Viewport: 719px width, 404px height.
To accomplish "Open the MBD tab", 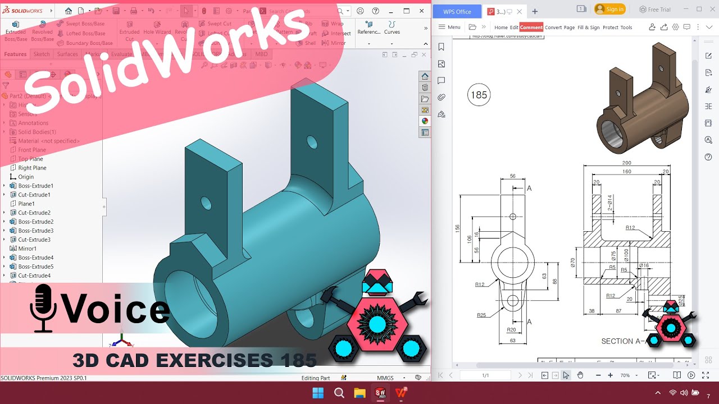I will click(x=261, y=54).
